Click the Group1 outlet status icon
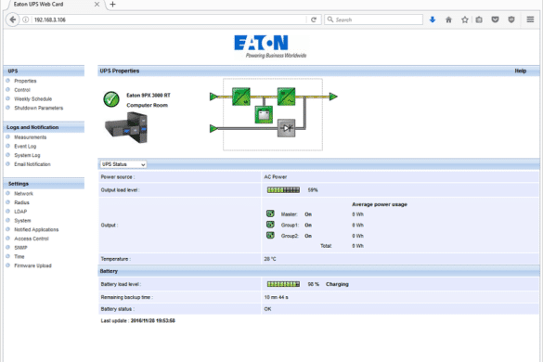This screenshot has width=543, height=362. 270,225
